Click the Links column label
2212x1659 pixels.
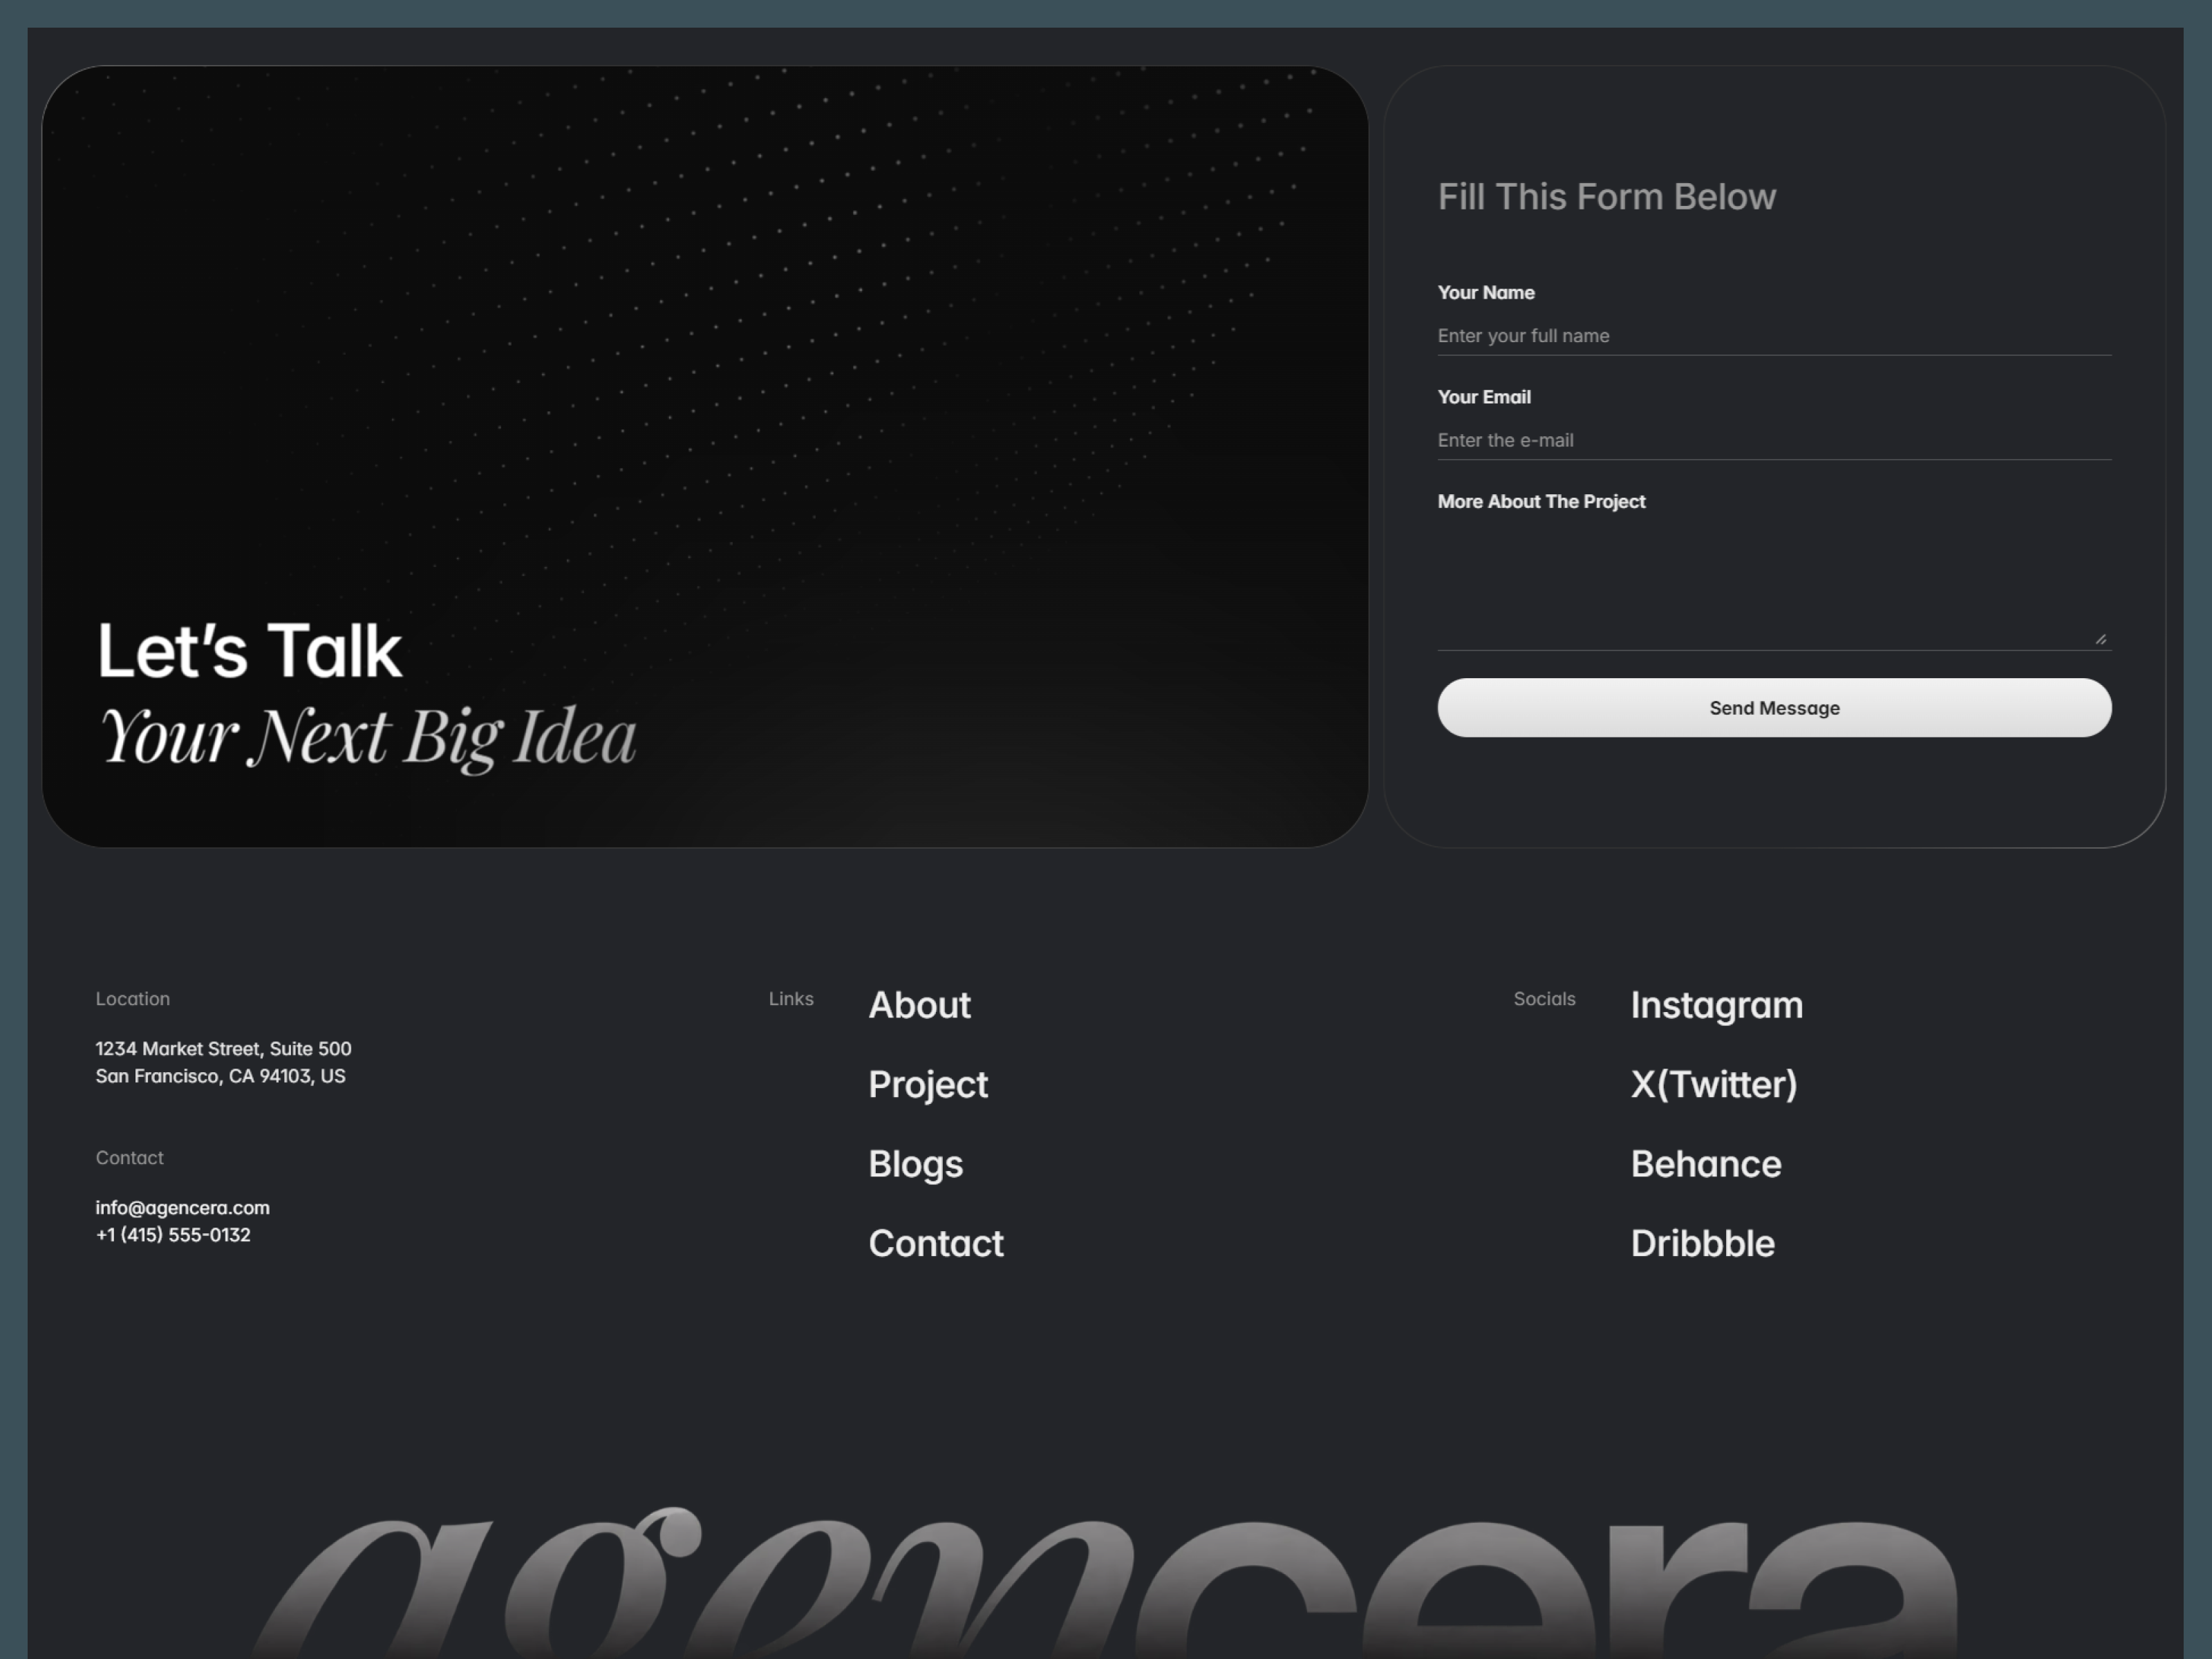pos(791,999)
